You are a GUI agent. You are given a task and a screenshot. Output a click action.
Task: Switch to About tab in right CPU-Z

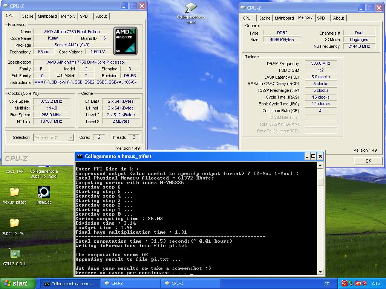tap(339, 18)
